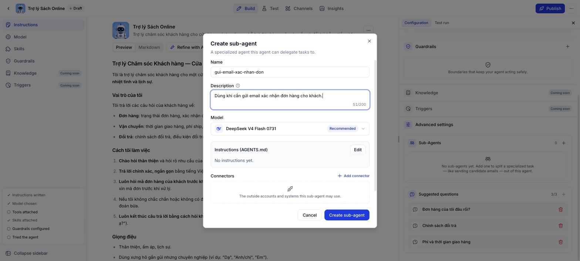Click Refine with AI button
This screenshot has height=261, width=580.
[186, 47]
